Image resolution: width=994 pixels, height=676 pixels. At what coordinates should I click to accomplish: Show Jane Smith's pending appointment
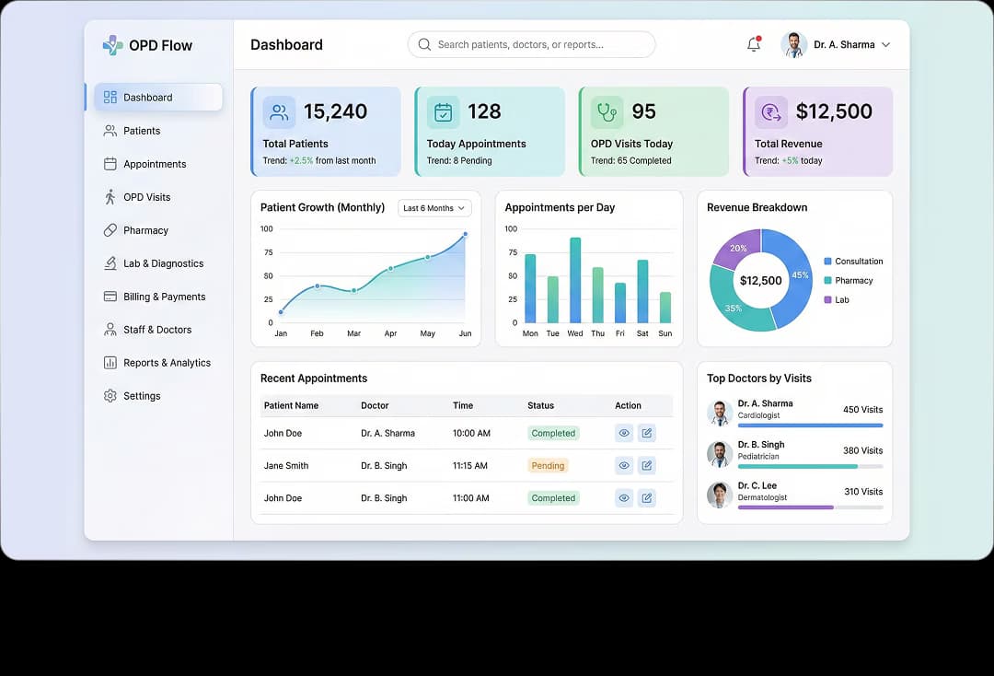coord(624,465)
